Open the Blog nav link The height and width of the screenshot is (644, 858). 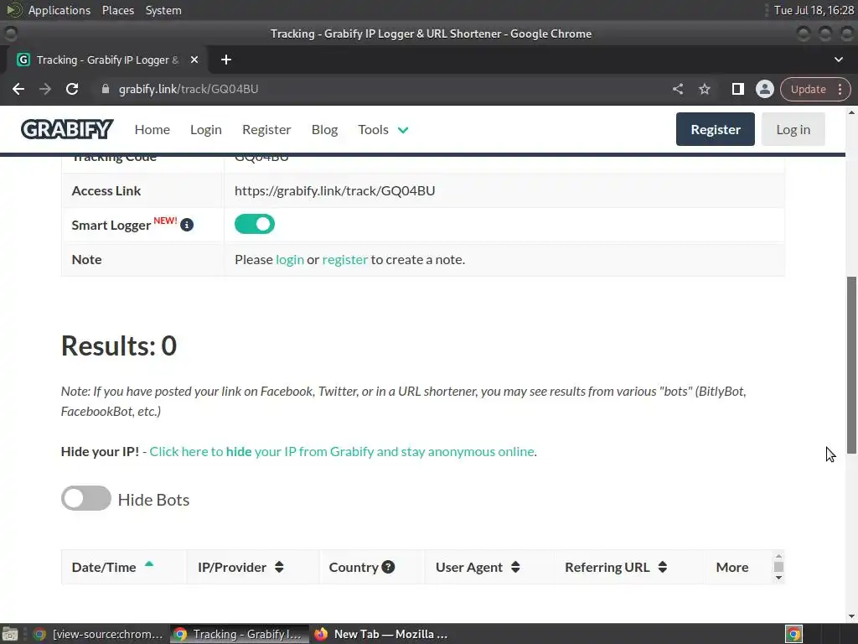(324, 130)
